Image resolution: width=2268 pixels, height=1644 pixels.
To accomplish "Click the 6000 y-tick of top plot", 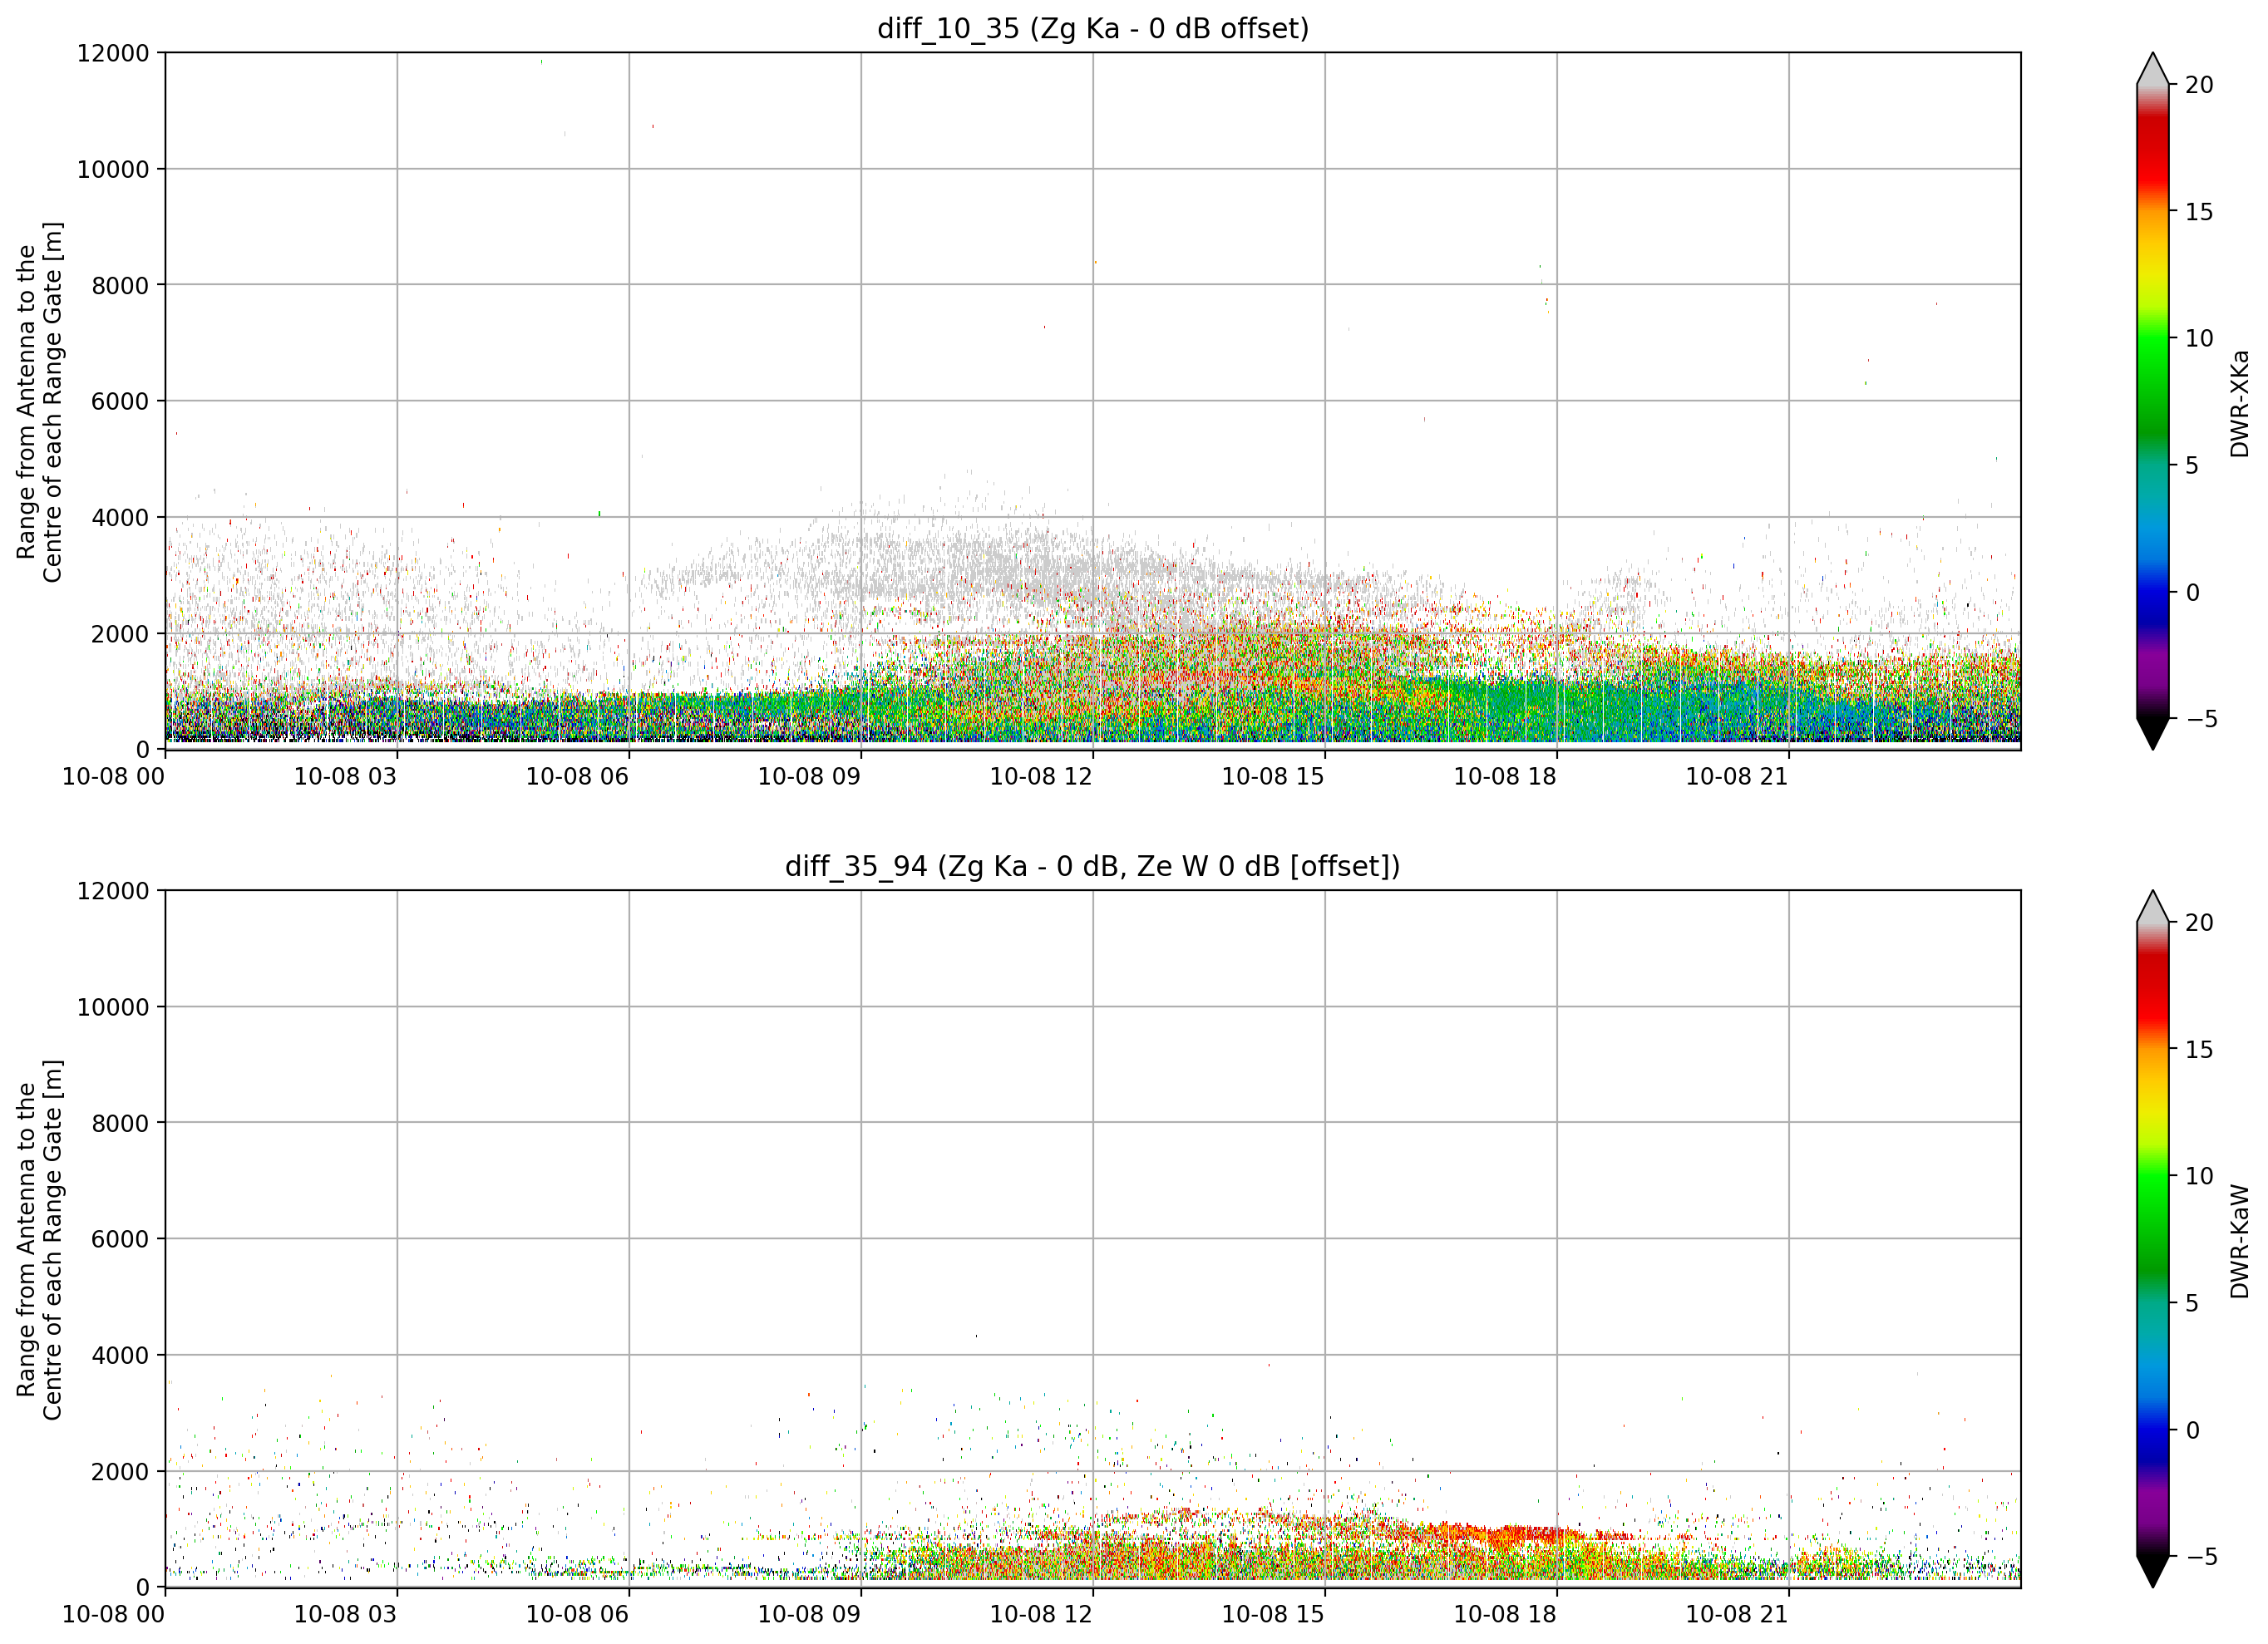I will coord(120,401).
